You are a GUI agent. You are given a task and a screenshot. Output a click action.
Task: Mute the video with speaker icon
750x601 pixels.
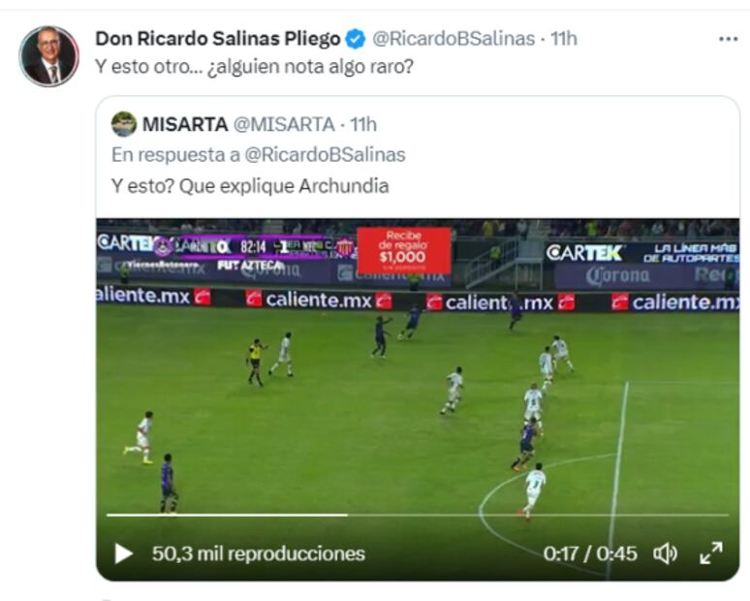(666, 554)
